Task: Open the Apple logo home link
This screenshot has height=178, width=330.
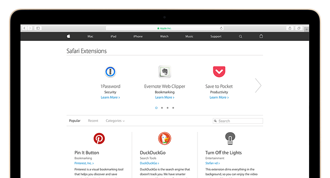Action: 69,36
